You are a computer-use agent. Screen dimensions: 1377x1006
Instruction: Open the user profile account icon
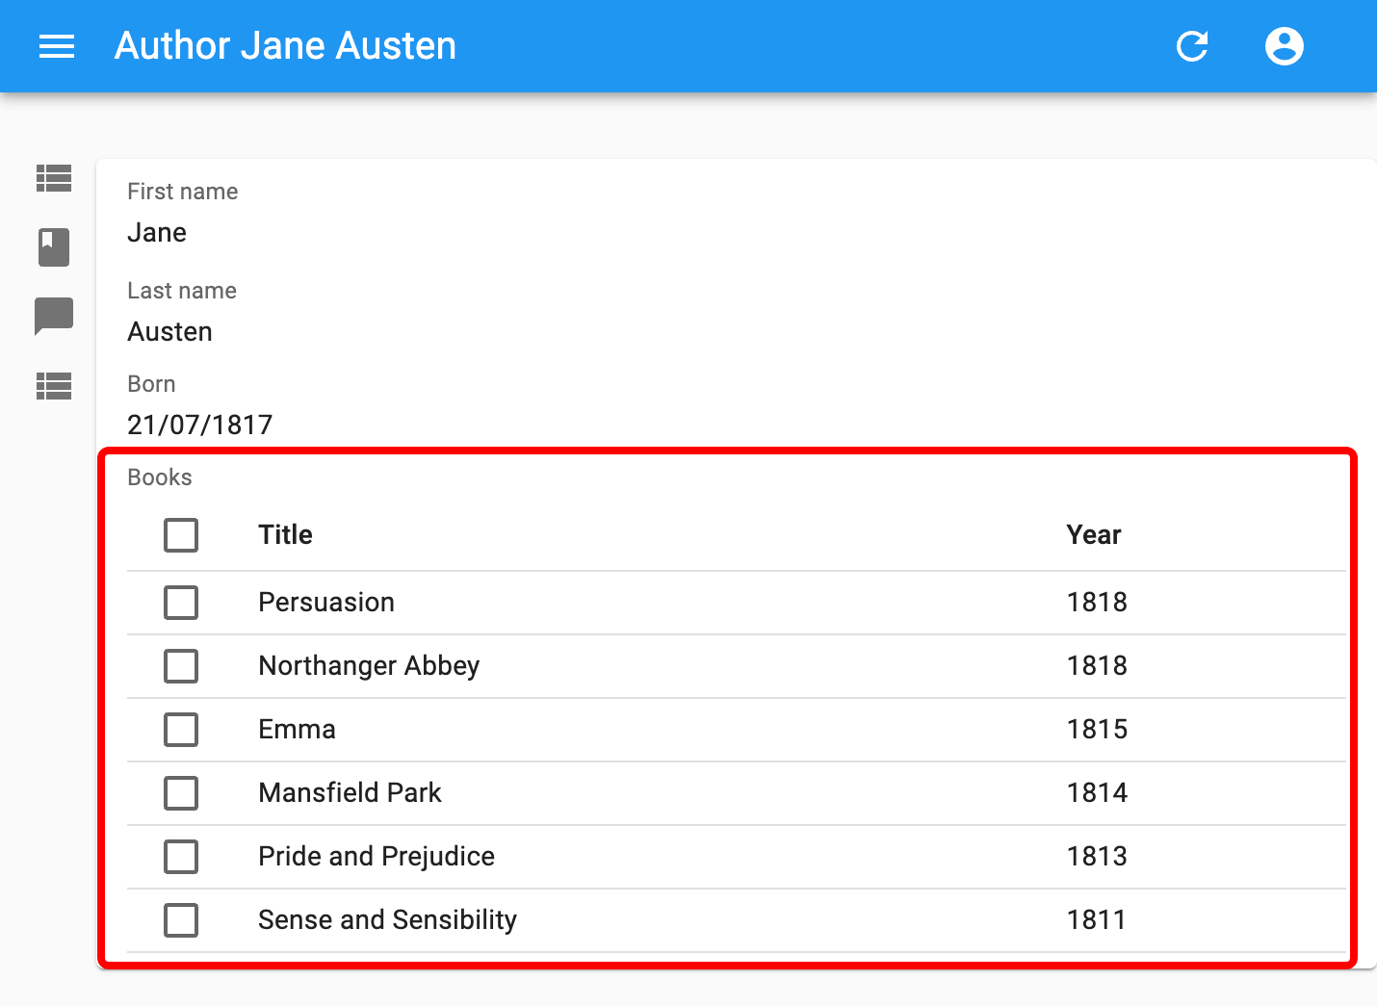[x=1284, y=46]
